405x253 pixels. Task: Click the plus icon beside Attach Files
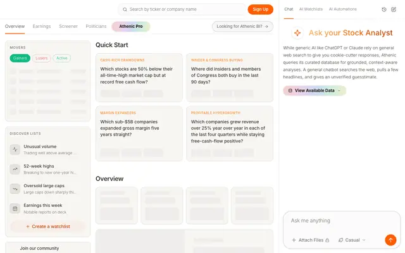coord(294,240)
